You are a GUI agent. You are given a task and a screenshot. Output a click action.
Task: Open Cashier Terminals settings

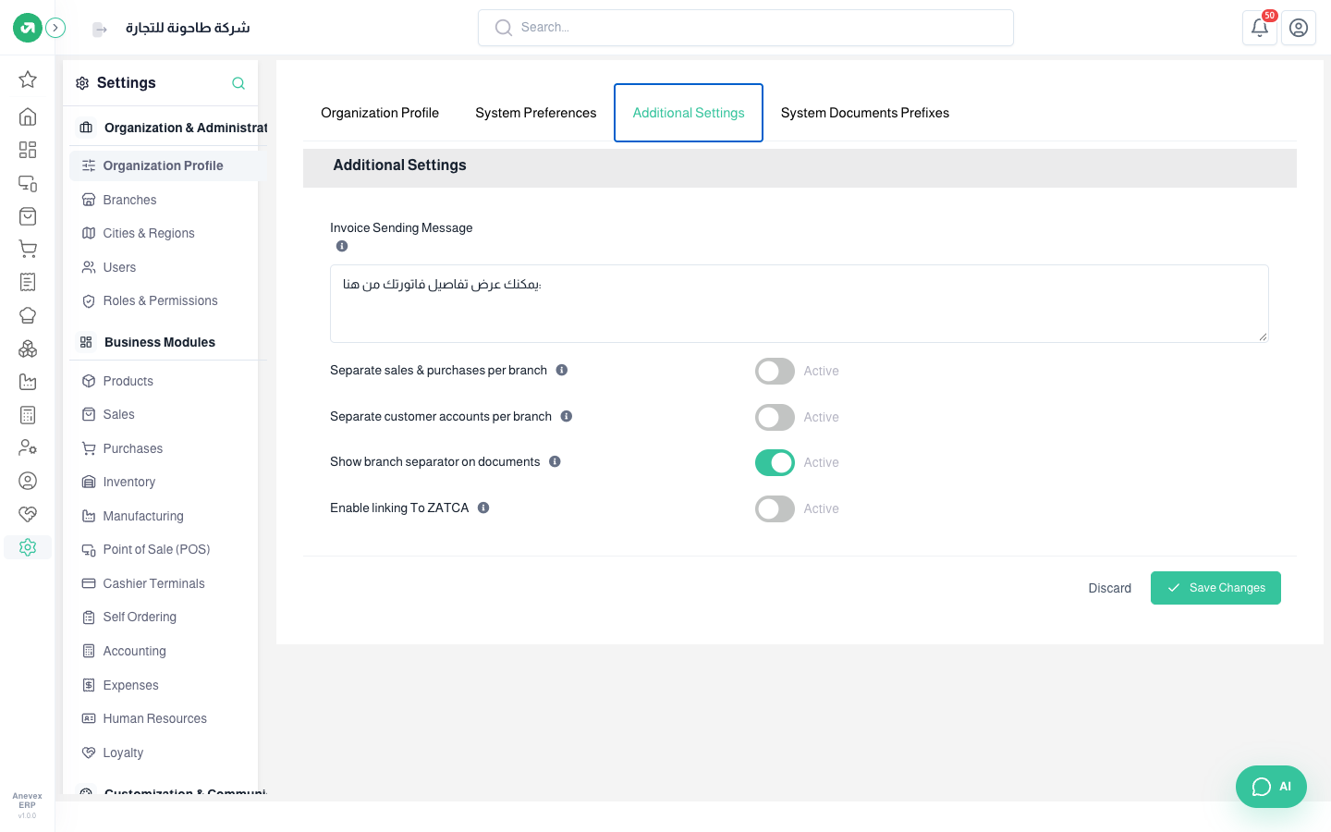[165, 583]
